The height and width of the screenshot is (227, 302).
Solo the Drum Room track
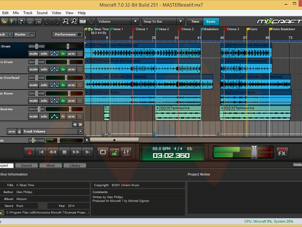(x=44, y=101)
